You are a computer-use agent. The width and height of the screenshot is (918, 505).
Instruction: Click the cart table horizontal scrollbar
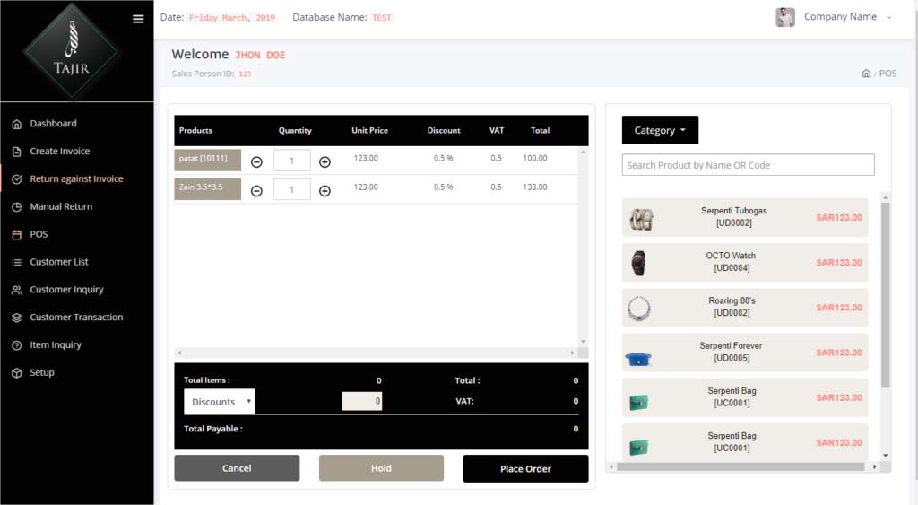(376, 353)
